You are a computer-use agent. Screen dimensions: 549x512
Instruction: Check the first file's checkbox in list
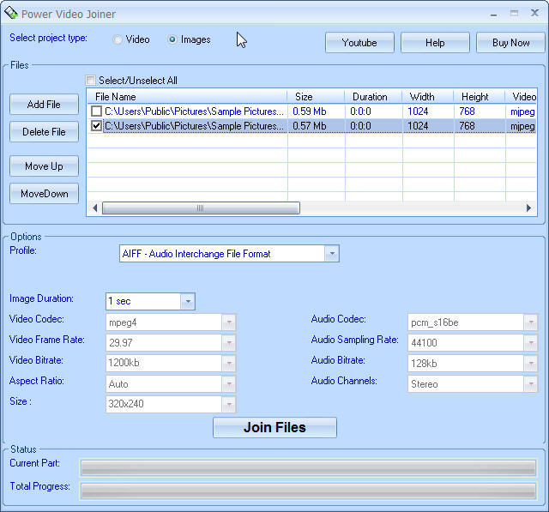pyautogui.click(x=97, y=111)
